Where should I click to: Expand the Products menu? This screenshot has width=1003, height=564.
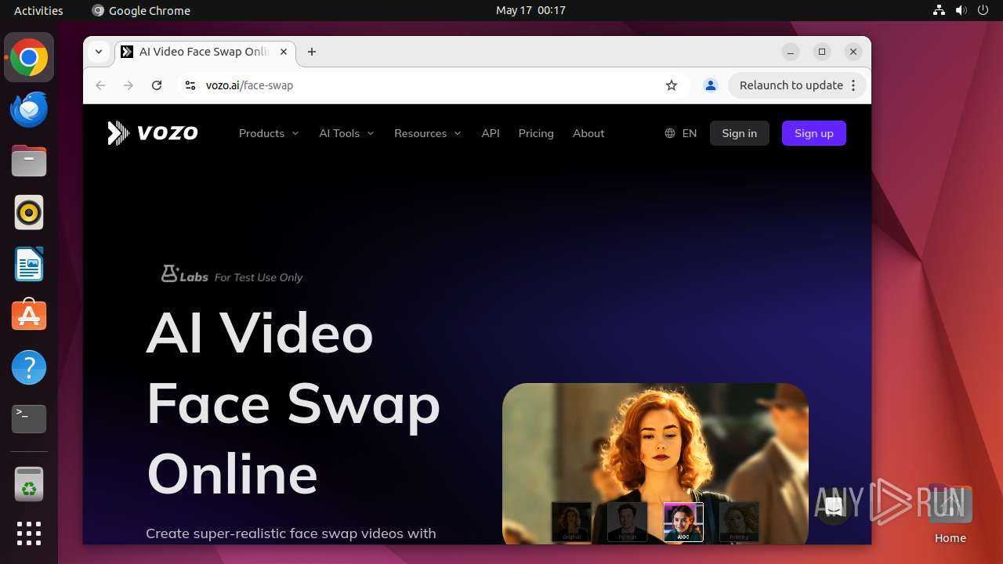[269, 133]
